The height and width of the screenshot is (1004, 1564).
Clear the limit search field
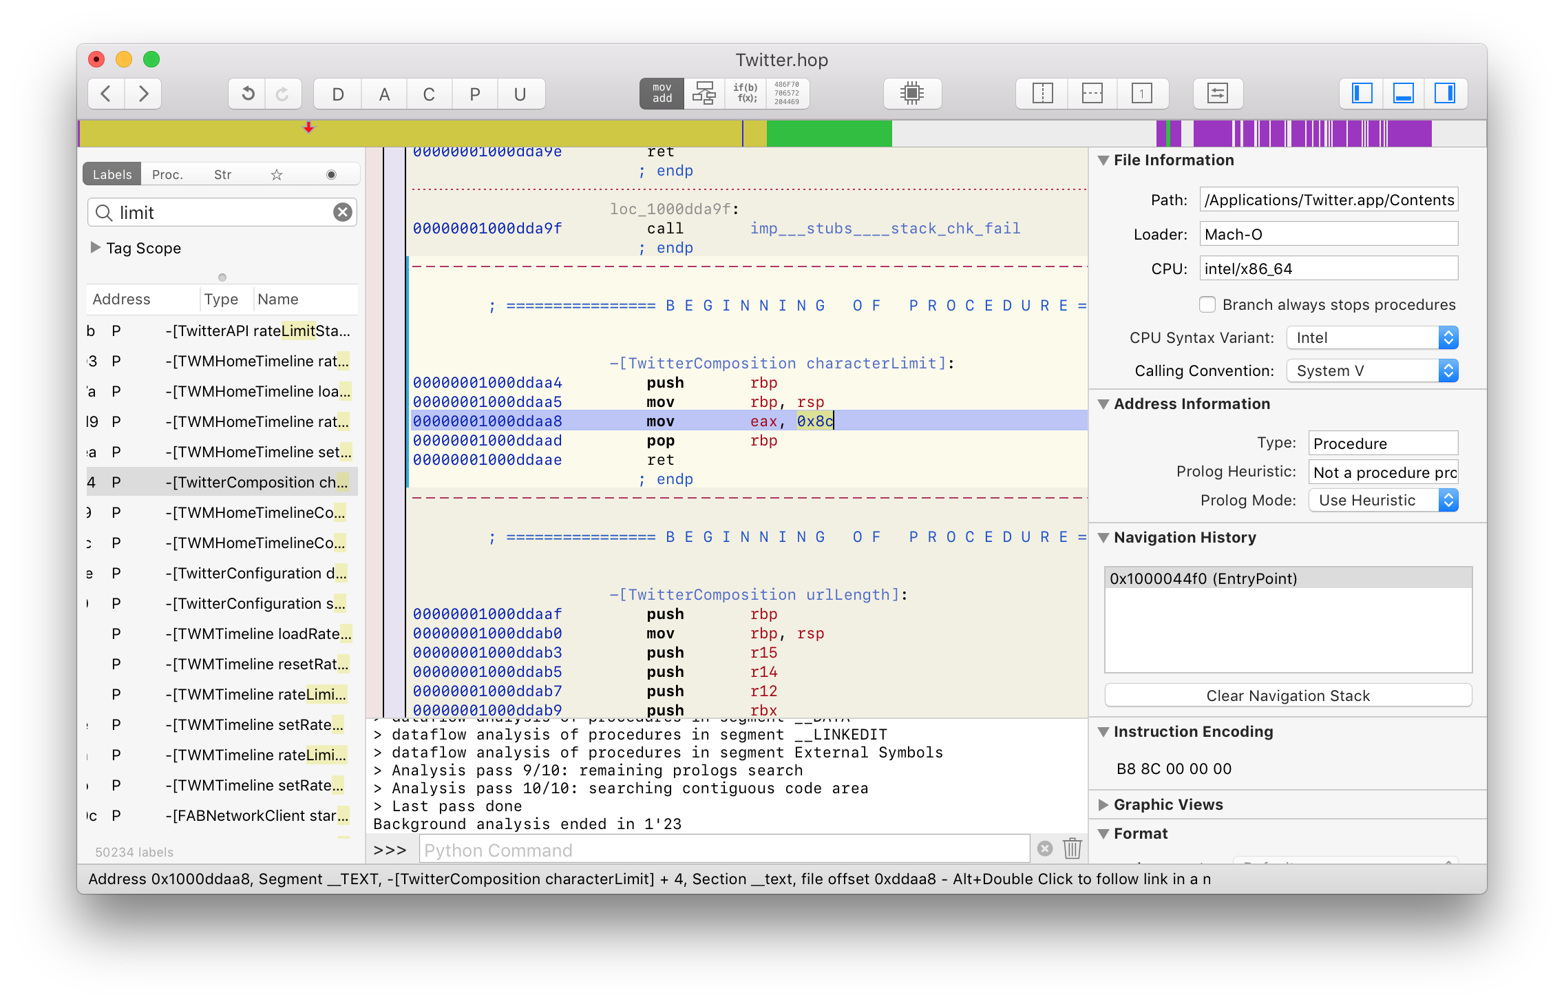pos(342,212)
